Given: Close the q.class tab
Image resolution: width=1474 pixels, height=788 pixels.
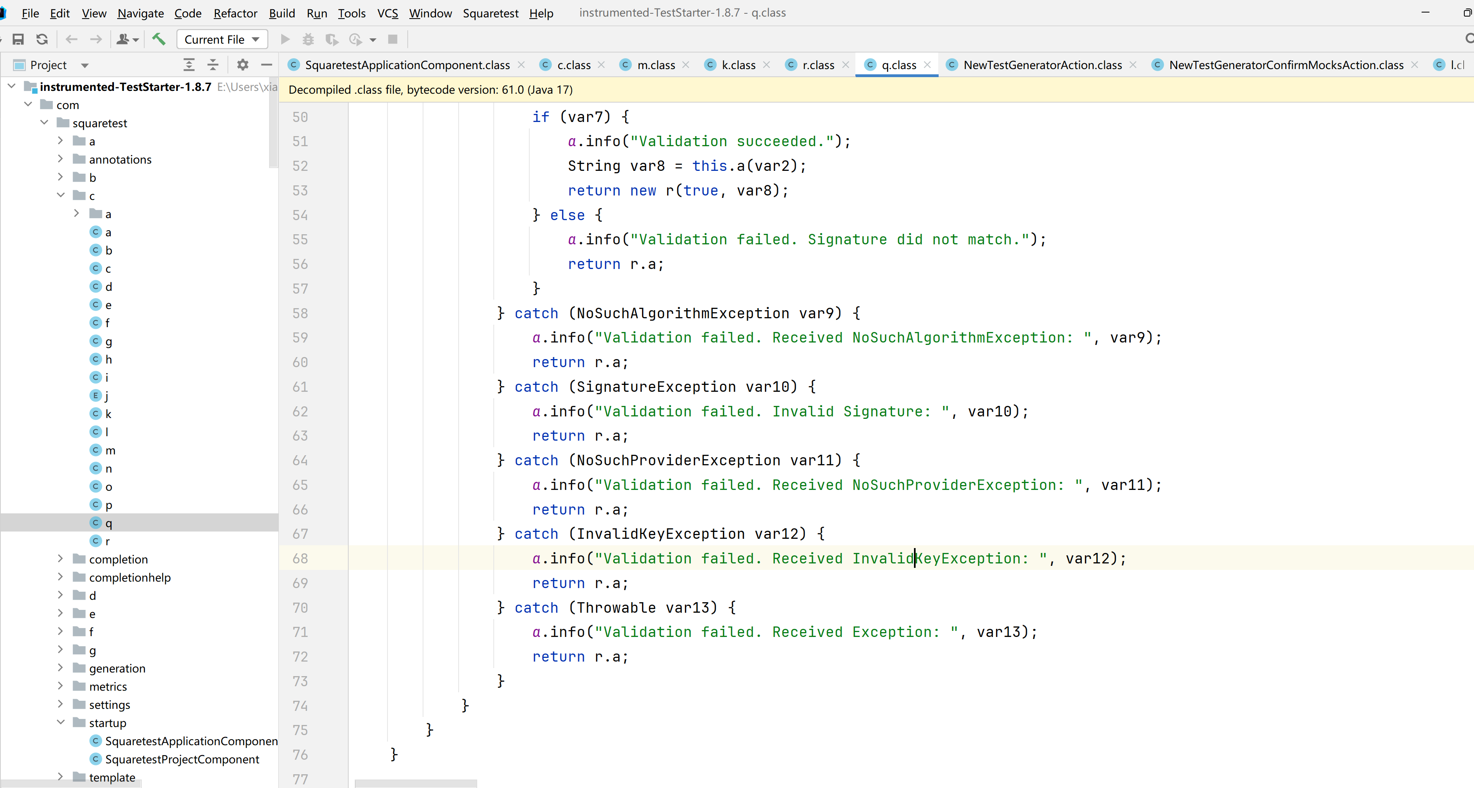Looking at the screenshot, I should pyautogui.click(x=928, y=65).
